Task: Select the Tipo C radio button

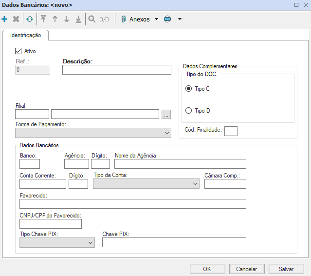Action: [189, 89]
